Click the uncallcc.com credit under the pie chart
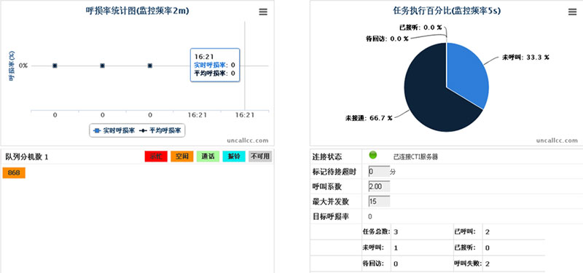The width and height of the screenshot is (583, 273). (557, 141)
